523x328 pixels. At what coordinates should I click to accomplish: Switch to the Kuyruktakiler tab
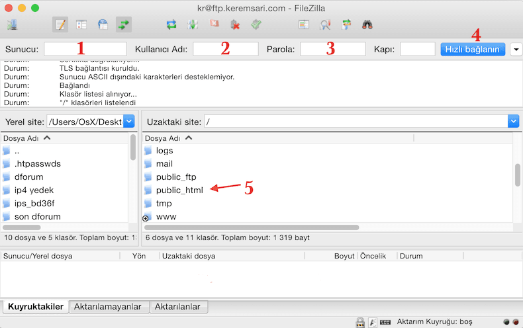click(36, 307)
